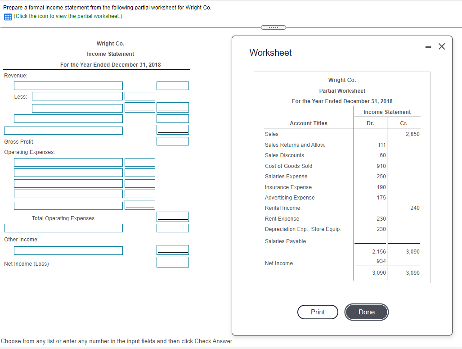Select first operating expense account field
Viewport: 462px width, 349px height.
(68, 162)
